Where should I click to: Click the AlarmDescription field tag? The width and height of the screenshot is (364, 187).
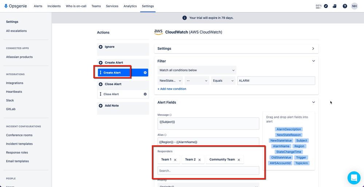[x=289, y=129]
